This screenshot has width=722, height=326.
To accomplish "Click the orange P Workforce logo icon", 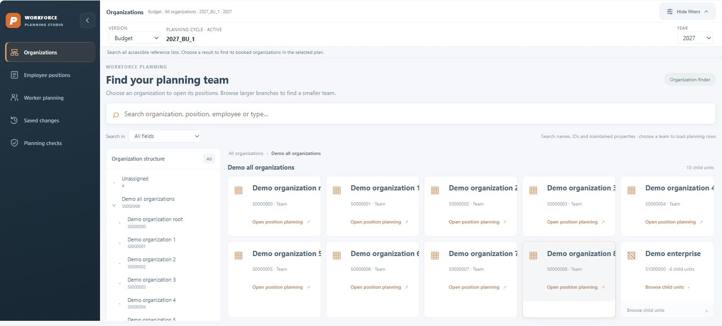I will (13, 20).
